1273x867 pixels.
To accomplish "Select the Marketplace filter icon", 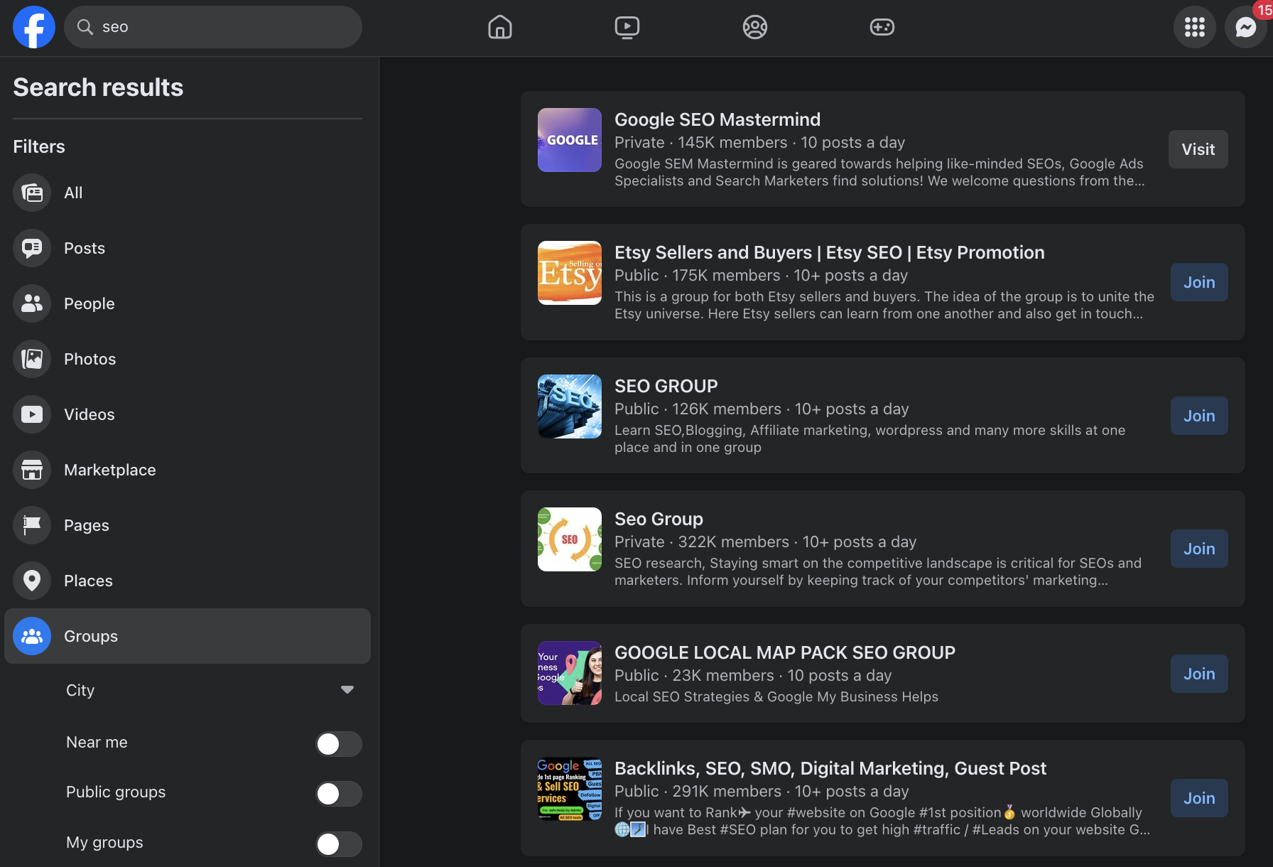I will click(x=32, y=470).
